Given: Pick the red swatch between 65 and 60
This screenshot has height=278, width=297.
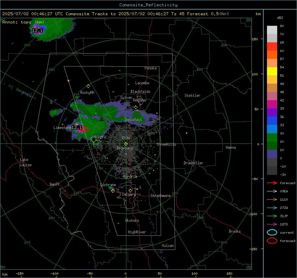Looking at the screenshot, I should tap(272, 47).
